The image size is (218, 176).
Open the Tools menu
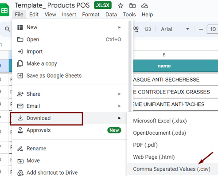(x=129, y=15)
